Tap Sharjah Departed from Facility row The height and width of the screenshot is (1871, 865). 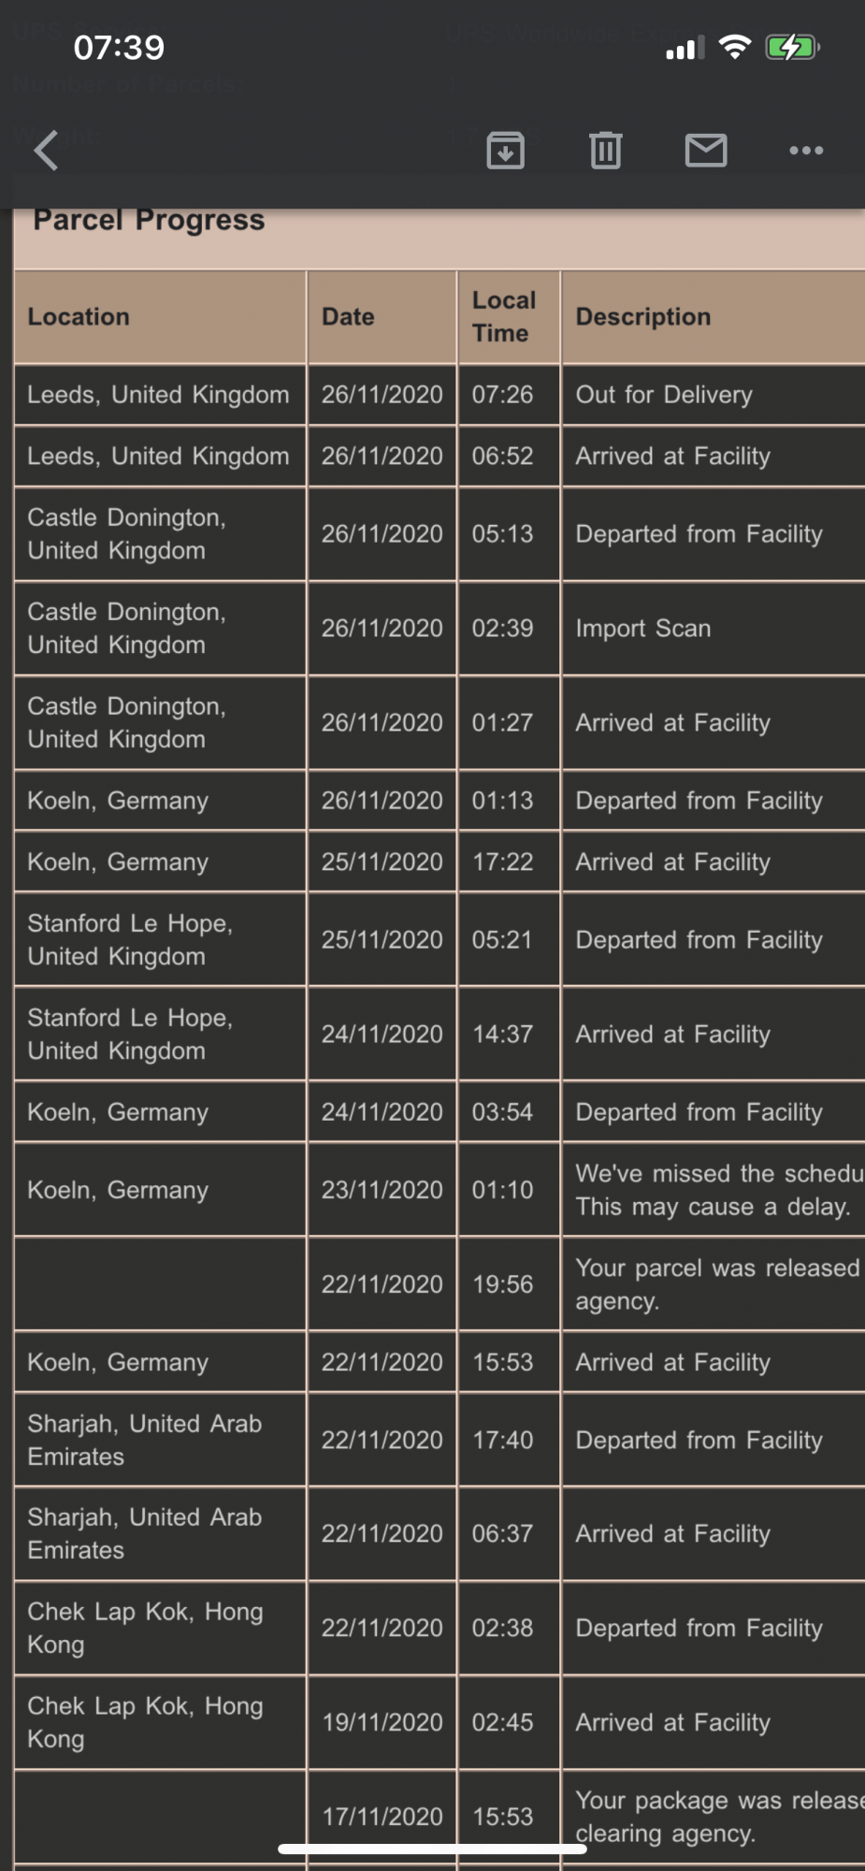[440, 1441]
